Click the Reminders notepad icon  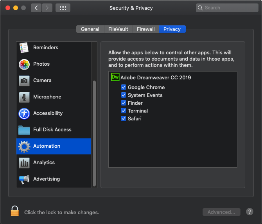[x=24, y=48]
